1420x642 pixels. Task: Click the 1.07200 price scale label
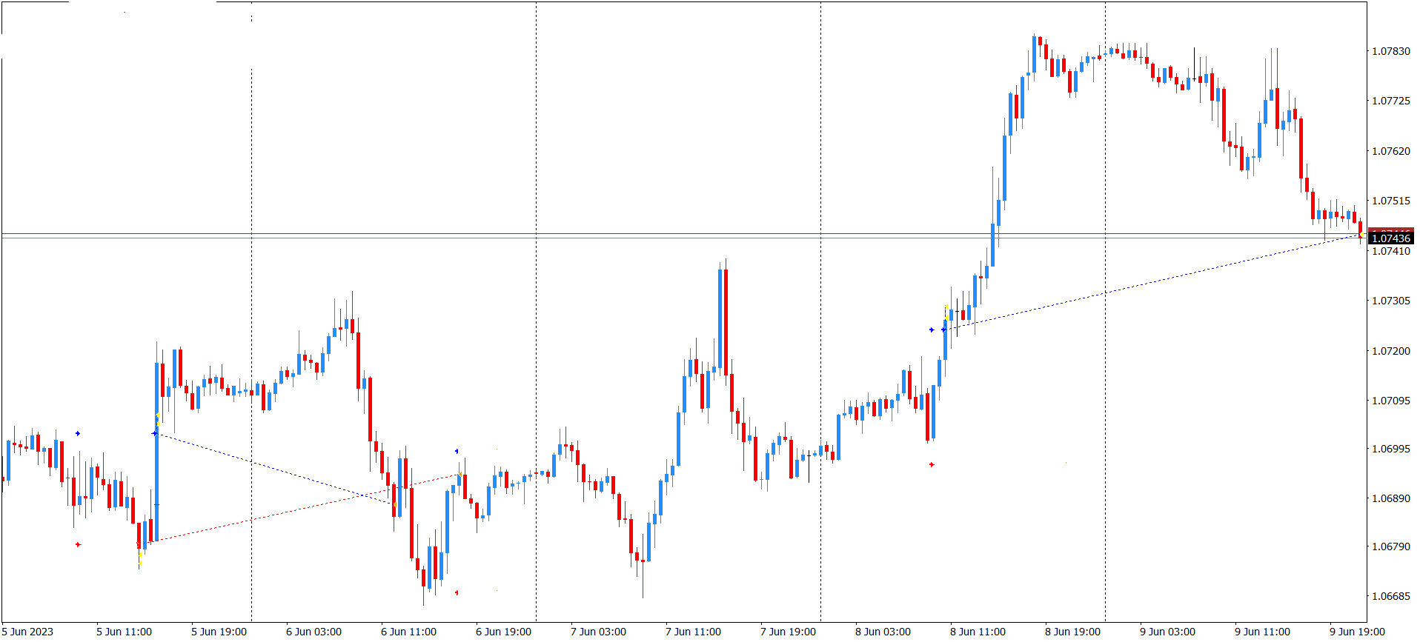point(1391,351)
